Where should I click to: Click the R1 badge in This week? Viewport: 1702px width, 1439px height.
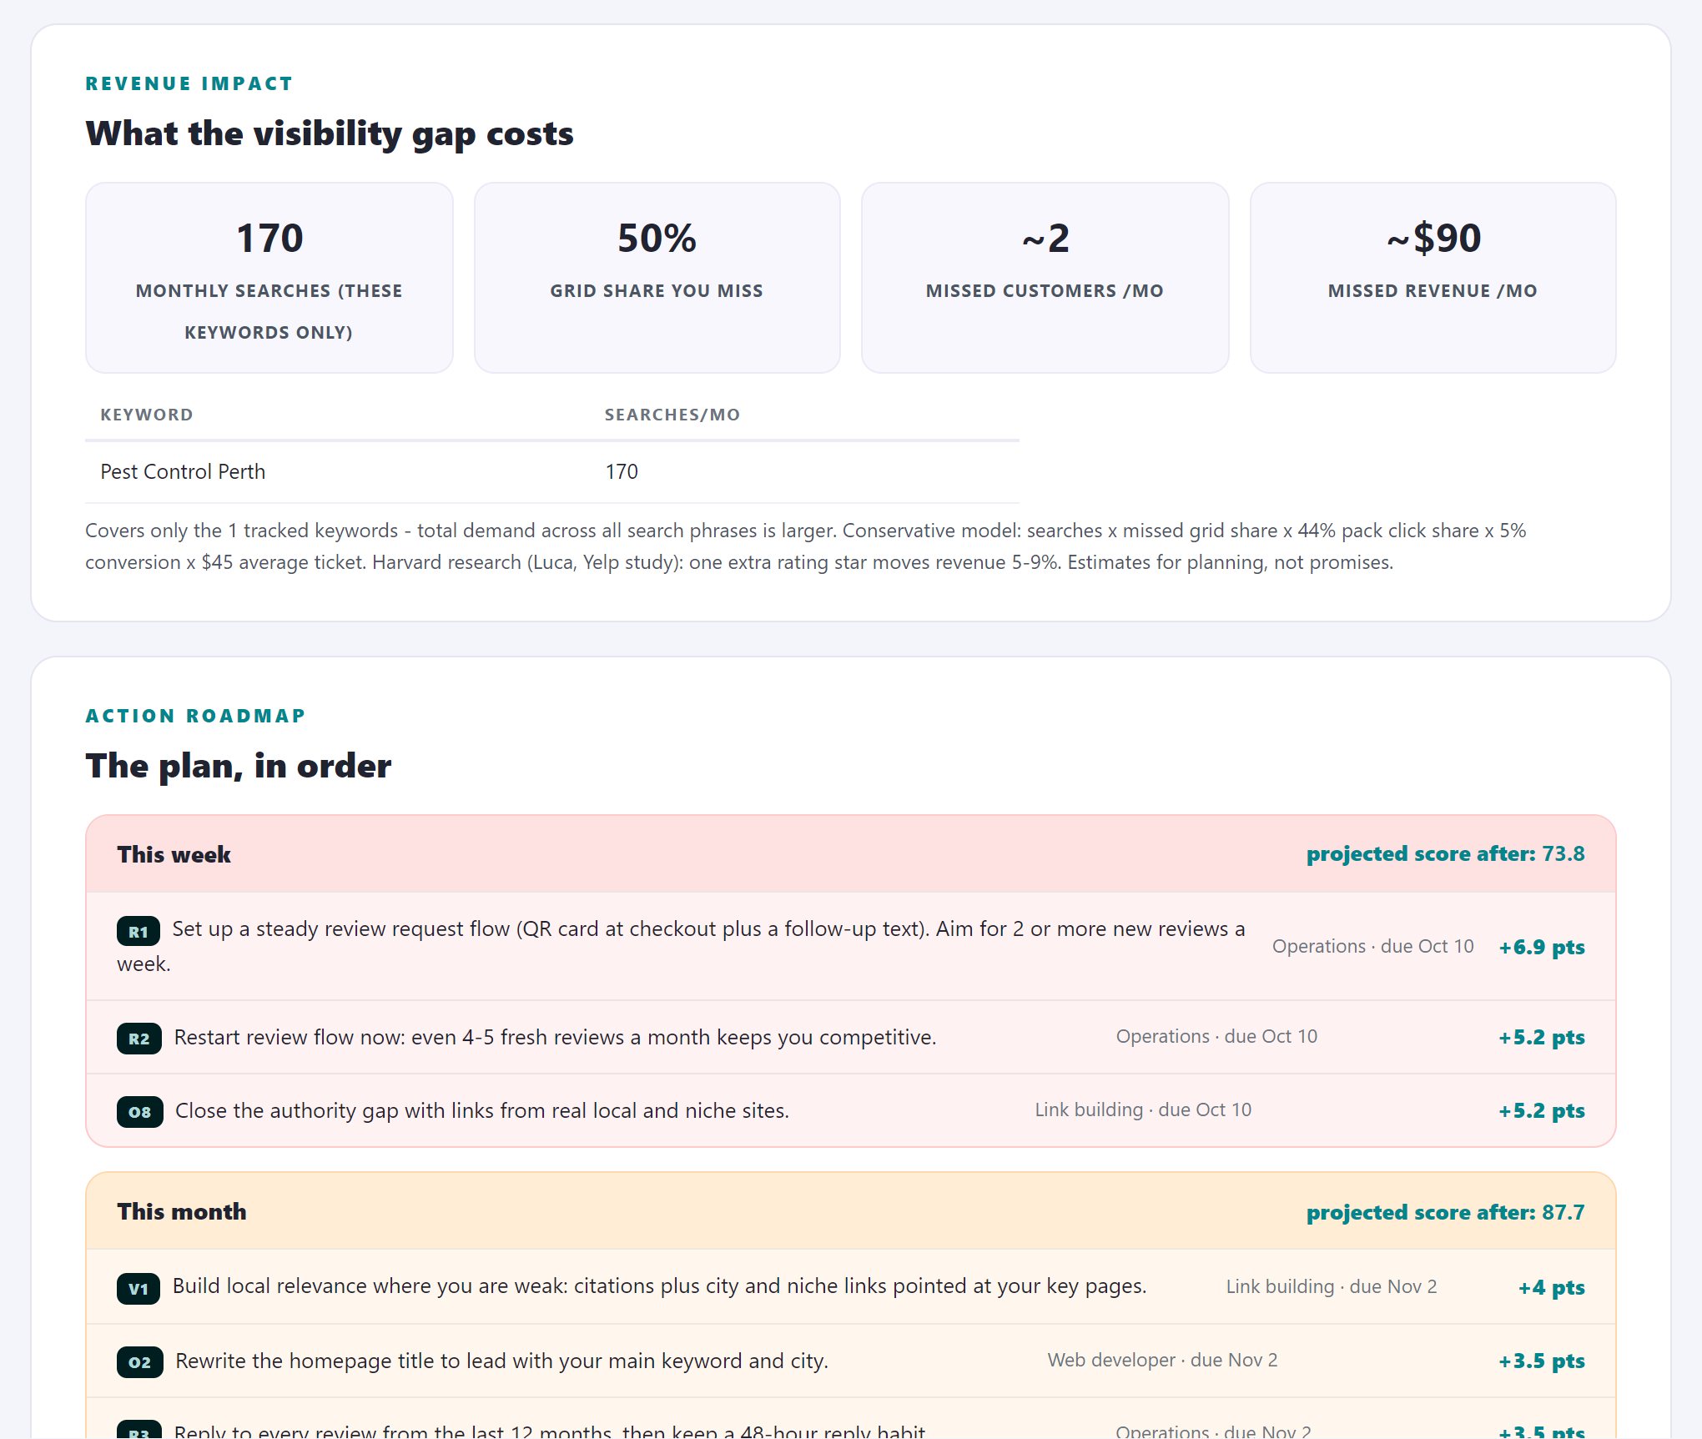pos(138,931)
